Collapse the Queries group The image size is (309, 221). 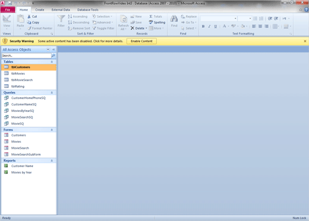(52, 92)
